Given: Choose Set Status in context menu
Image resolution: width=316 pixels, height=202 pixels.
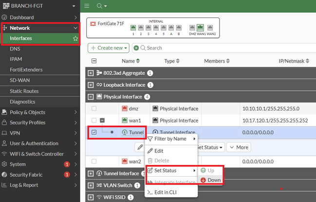Looking at the screenshot, I should tap(171, 170).
